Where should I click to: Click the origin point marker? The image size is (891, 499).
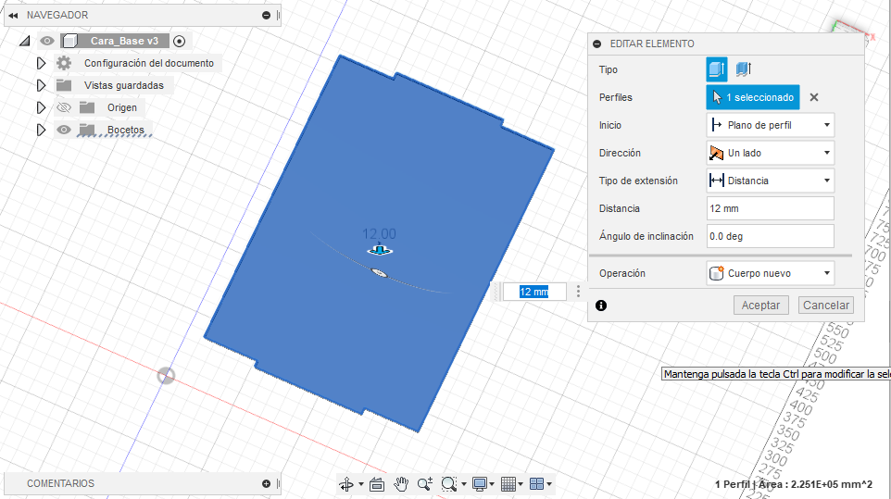point(166,376)
